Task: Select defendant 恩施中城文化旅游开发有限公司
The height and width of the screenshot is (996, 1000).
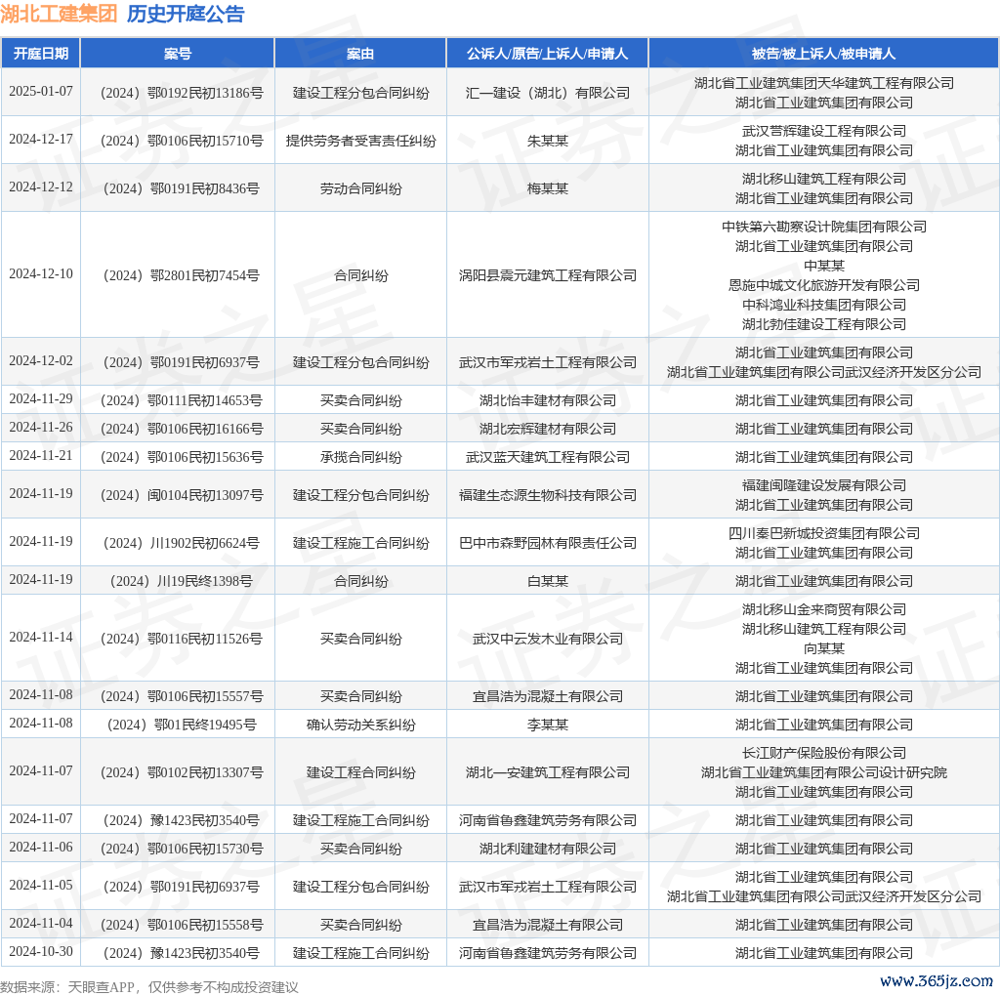Action: (824, 285)
